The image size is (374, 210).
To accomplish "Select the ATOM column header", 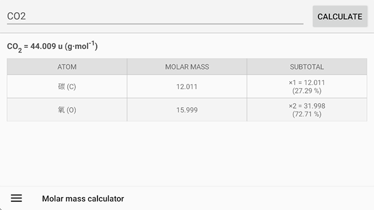I will pyautogui.click(x=67, y=66).
